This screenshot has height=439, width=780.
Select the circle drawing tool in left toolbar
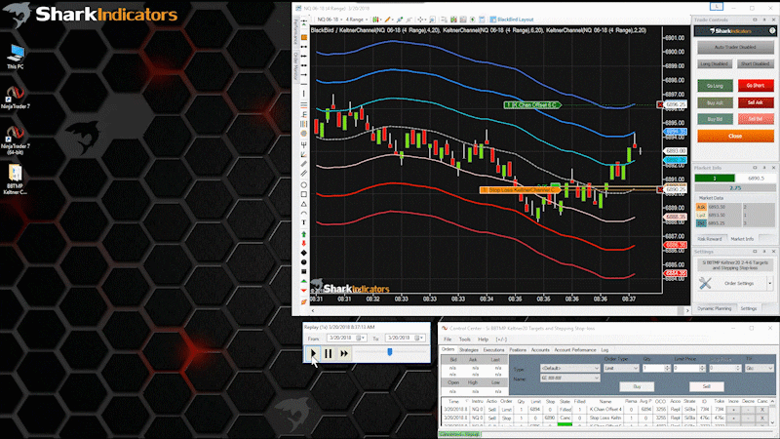(303, 184)
